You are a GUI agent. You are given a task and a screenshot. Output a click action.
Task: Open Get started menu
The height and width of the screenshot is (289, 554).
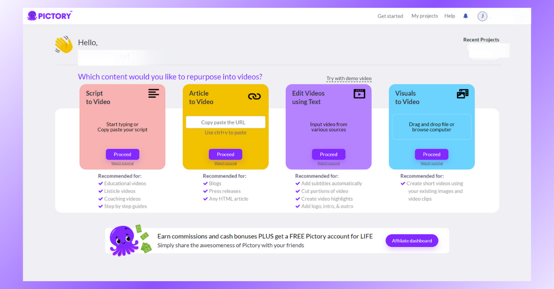[390, 16]
